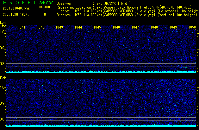Click the 1641 time marker

[22, 27]
